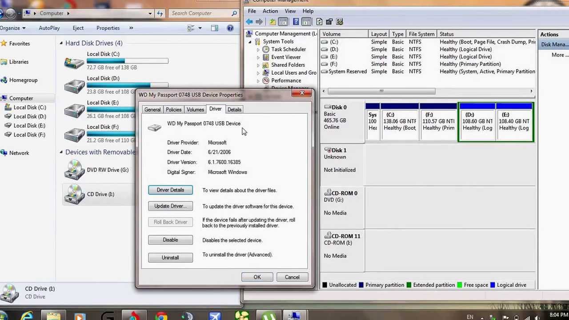Click the Volume column header

(x=344, y=34)
